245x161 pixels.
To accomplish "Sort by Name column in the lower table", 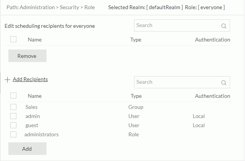I will pos(35,96).
